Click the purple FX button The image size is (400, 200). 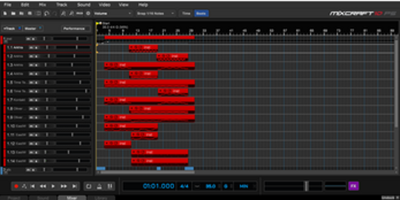coord(353,186)
